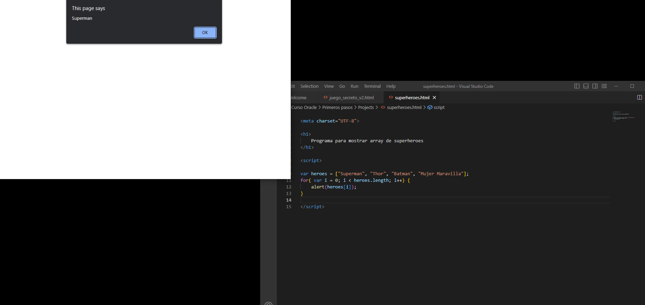
Task: Click line number 15 in the gutter
Action: click(x=289, y=207)
